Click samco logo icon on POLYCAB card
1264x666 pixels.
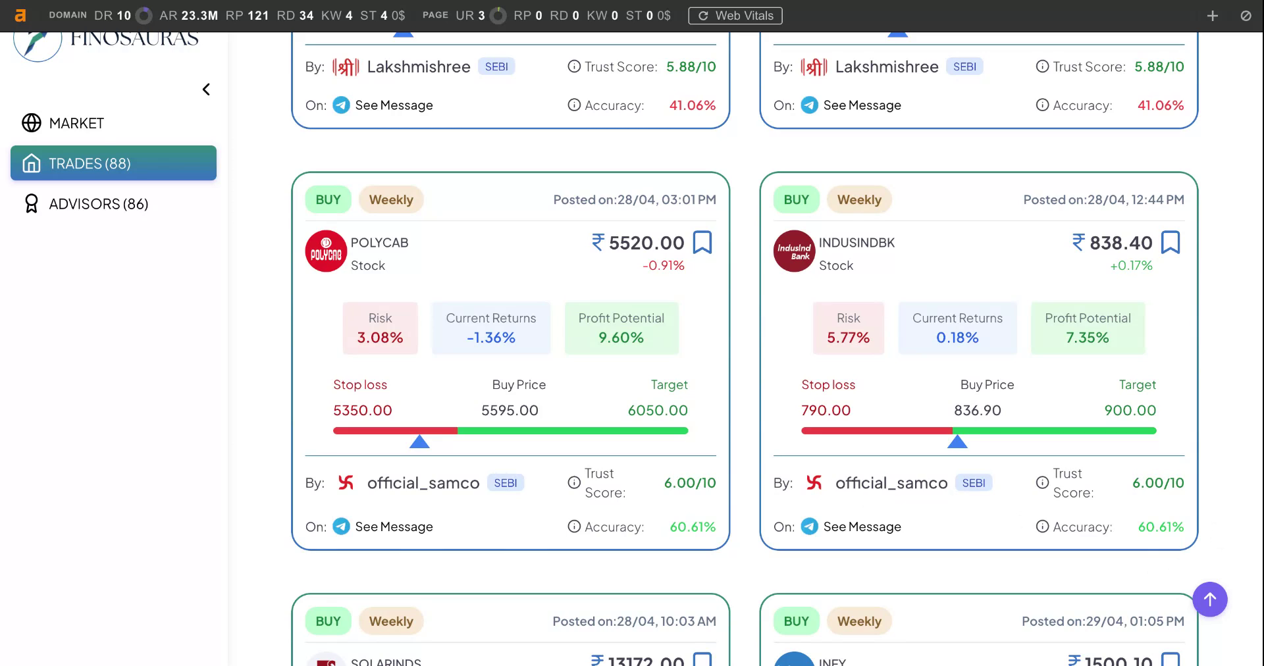coord(346,482)
